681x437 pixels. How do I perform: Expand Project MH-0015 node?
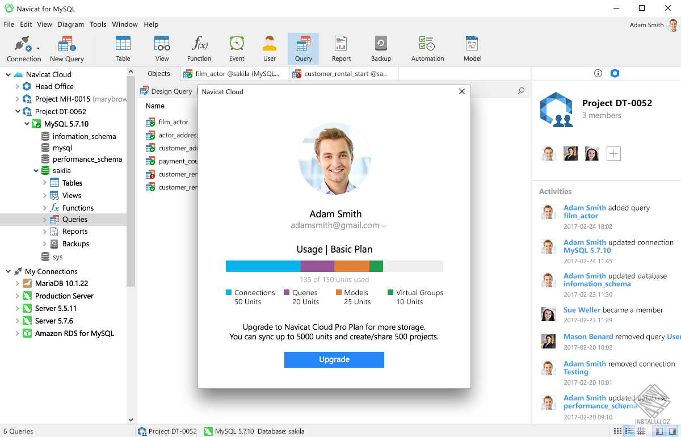tap(17, 99)
